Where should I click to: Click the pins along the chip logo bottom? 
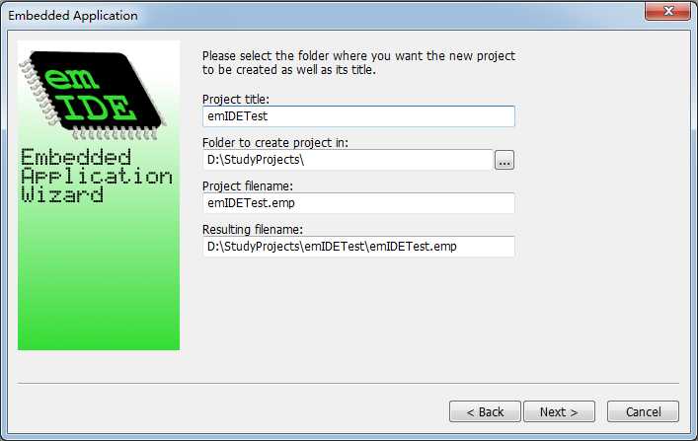(x=115, y=133)
